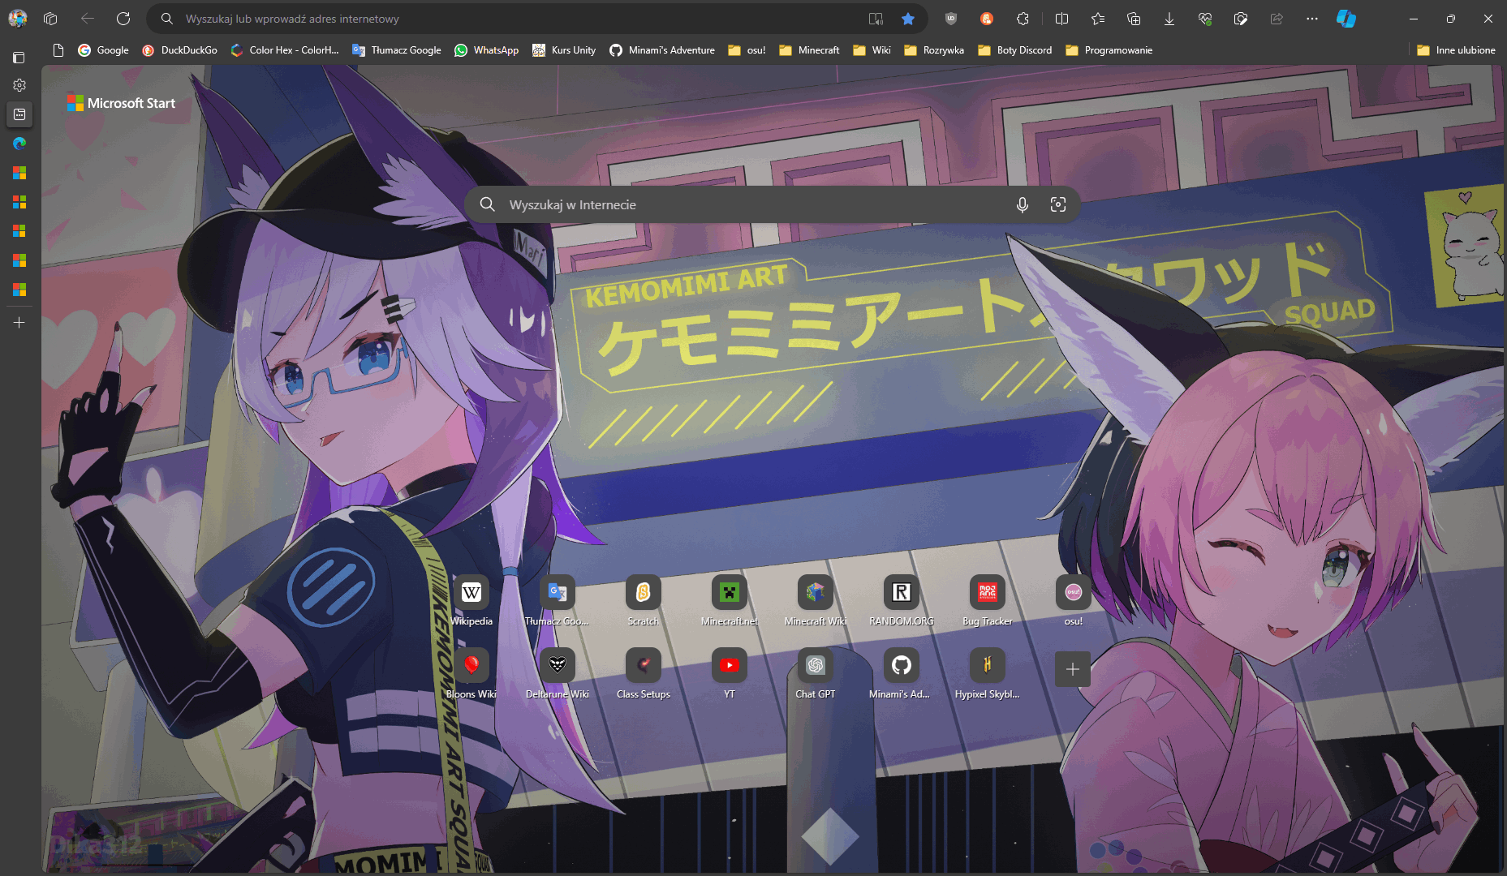Open the Tłumacz Google quick link tile
Screen dimensions: 1507x876
(558, 601)
